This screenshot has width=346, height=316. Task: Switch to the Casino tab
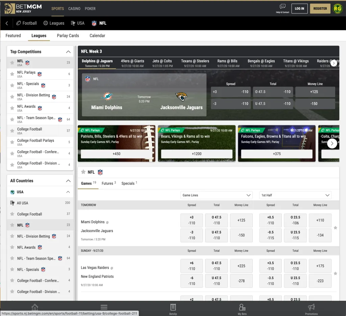(74, 8)
